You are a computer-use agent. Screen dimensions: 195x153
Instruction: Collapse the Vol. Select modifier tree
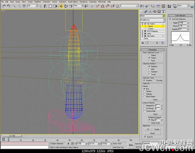[x=145, y=24]
